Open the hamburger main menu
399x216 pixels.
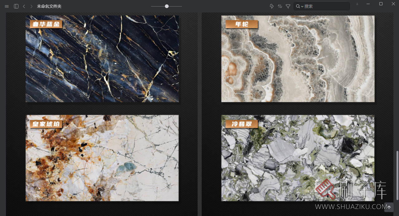coord(7,6)
